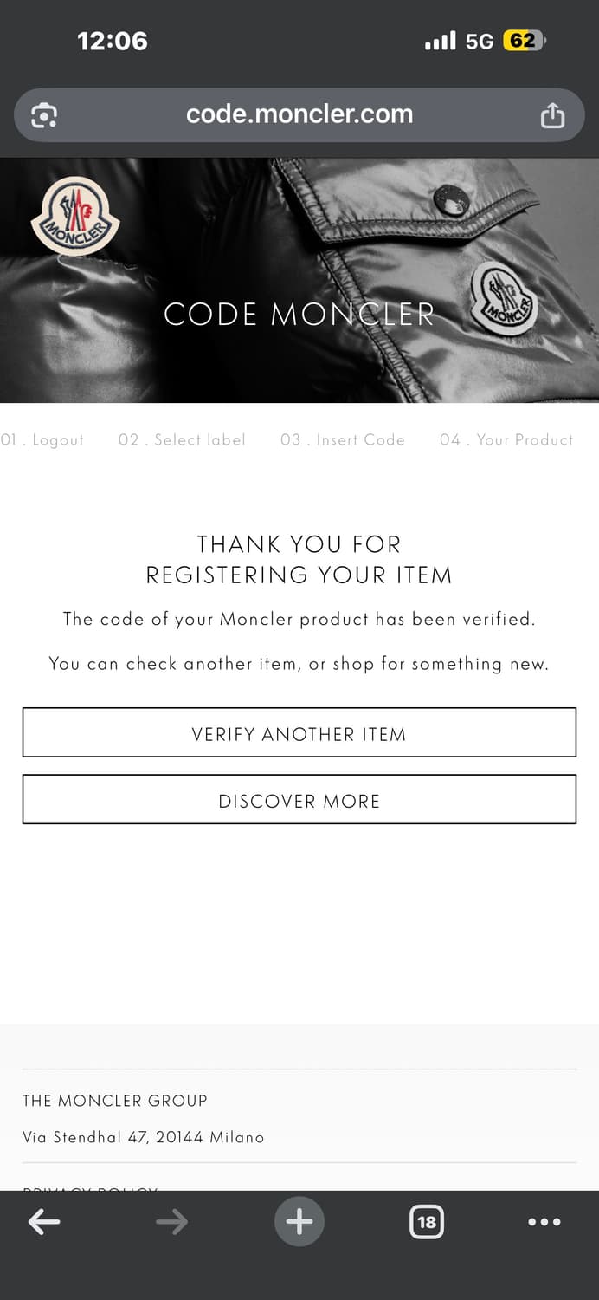This screenshot has width=599, height=1300.
Task: Switch to the 03 Insert Code step
Action: click(343, 440)
